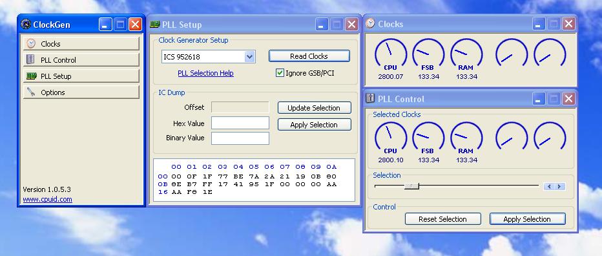Open Clocks from ClockGen sidebar
This screenshot has height=256, width=602.
pyautogui.click(x=81, y=43)
